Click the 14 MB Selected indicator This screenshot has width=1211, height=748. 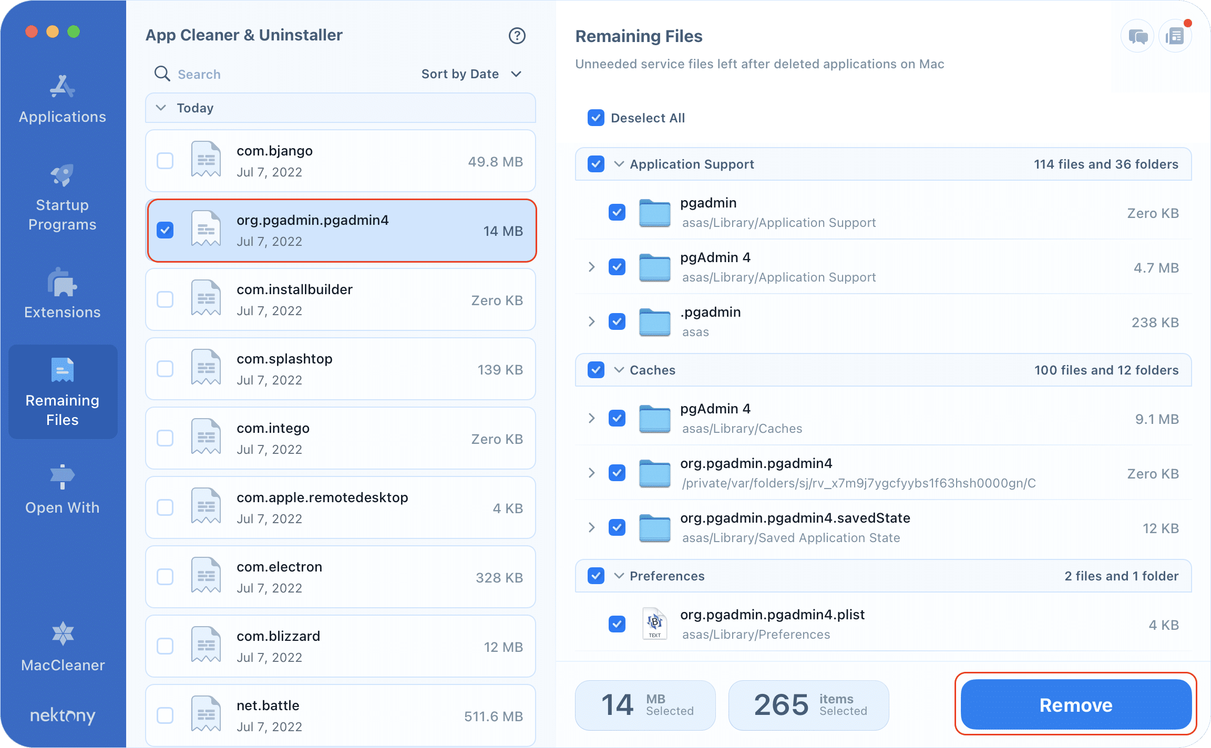[x=644, y=705]
